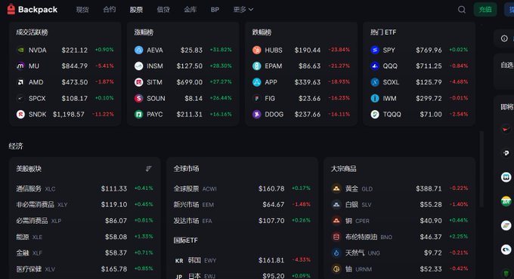Click the SITM stock icon
514x279 pixels.
click(138, 82)
